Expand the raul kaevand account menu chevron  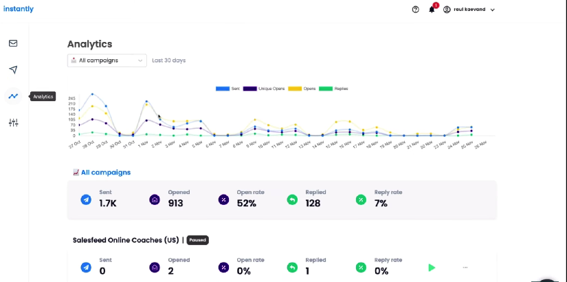[x=493, y=10]
